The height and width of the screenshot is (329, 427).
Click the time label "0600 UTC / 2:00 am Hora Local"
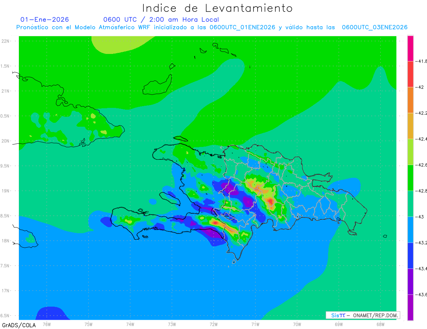coord(161,20)
